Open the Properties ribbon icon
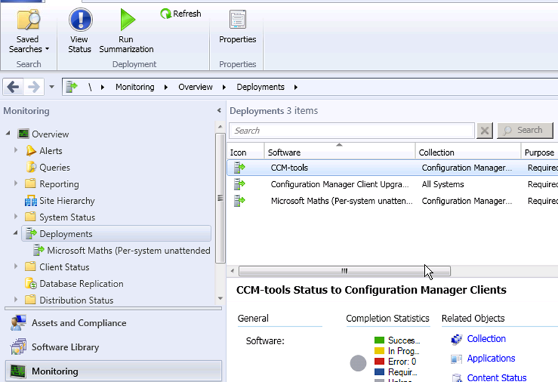Viewport: 558px width, 382px height. click(238, 19)
